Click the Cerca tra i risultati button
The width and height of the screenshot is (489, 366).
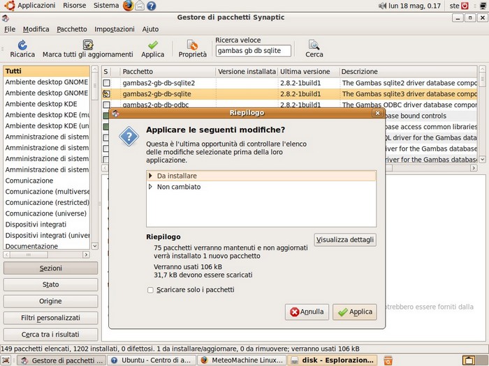50,334
